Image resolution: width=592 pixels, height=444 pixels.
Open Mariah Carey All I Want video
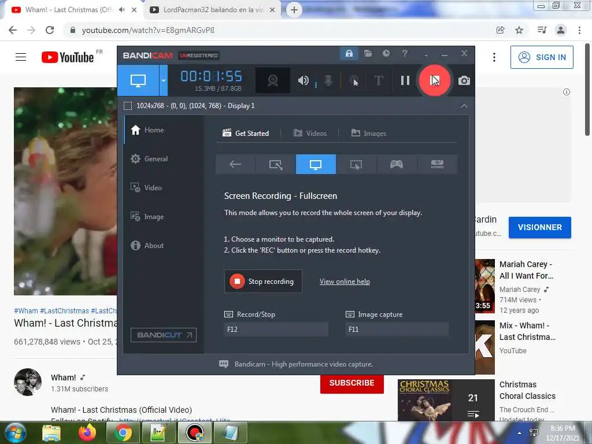pos(526,270)
